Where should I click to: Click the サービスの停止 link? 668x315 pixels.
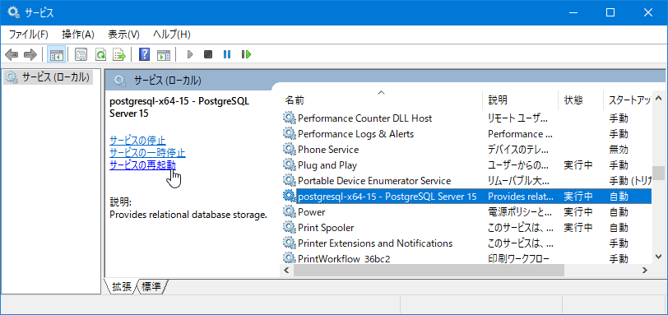click(137, 140)
